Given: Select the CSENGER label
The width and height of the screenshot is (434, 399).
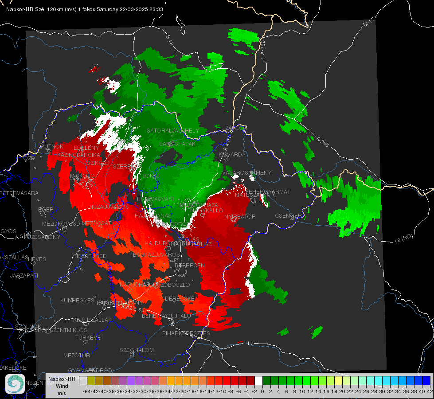Looking at the screenshot, I should [288, 215].
